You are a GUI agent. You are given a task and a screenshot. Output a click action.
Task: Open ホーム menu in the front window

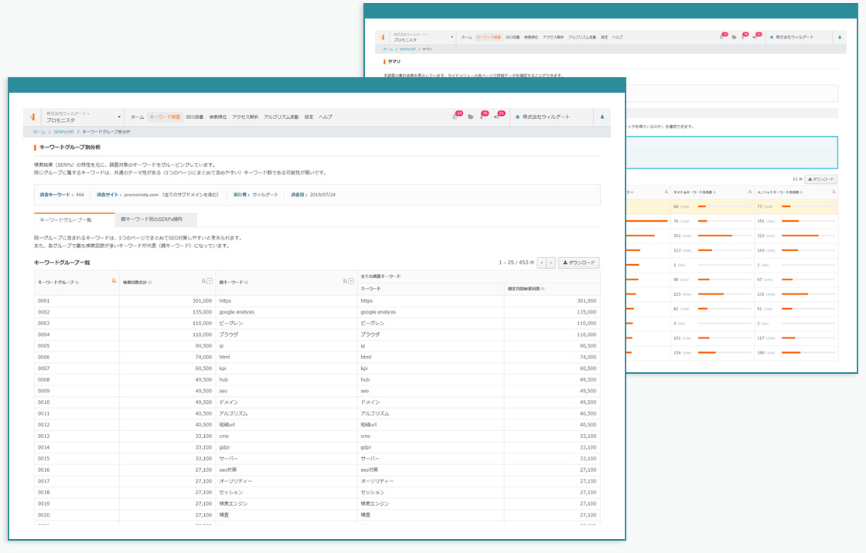tap(137, 117)
